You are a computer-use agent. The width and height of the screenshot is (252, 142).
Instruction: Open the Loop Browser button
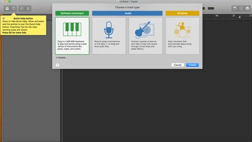point(241,9)
